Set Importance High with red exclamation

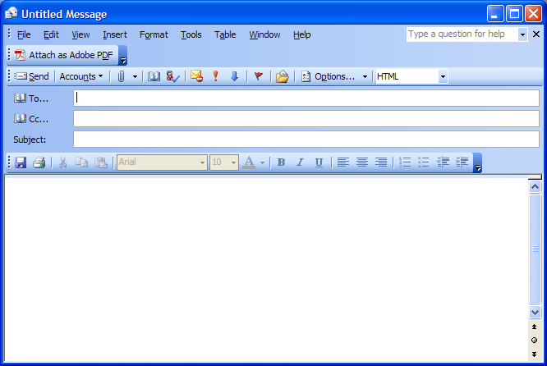(215, 76)
